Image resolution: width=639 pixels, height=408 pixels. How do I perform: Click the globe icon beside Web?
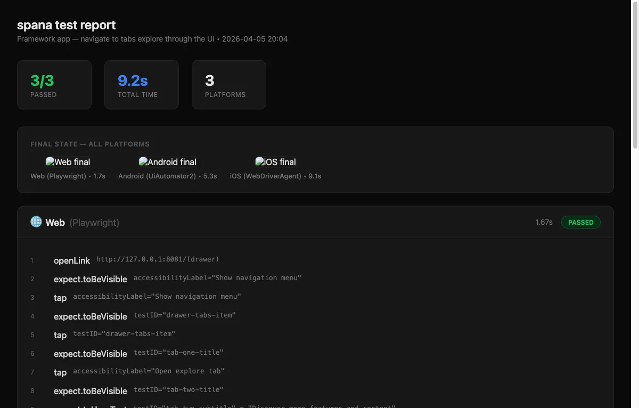click(36, 222)
